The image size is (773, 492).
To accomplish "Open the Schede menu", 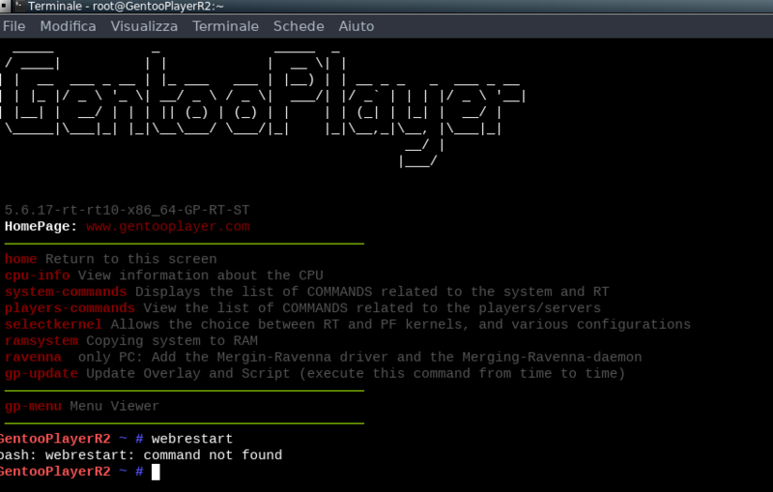I will 299,26.
